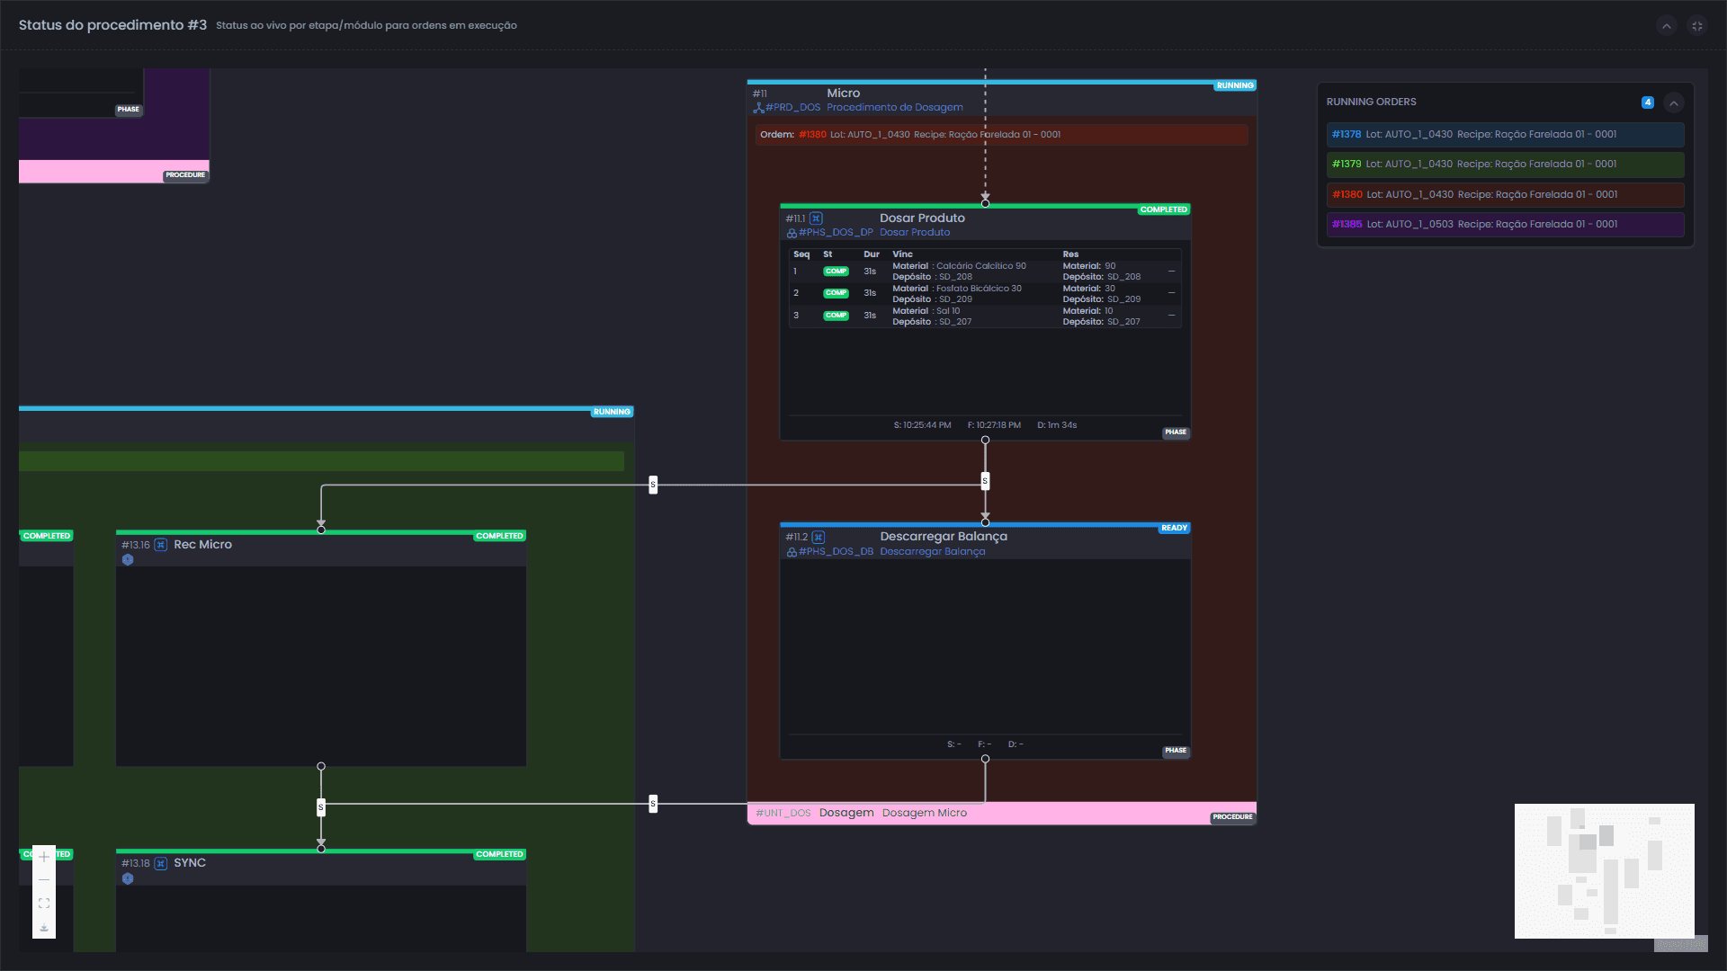This screenshot has height=971, width=1727.
Task: Click the 'D: 1m 34s' duration
Action: [1057, 425]
